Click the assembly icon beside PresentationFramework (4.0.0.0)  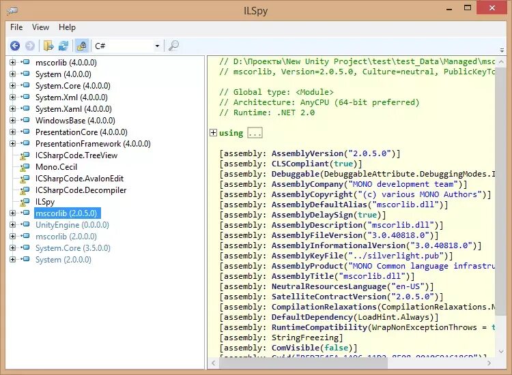point(25,143)
